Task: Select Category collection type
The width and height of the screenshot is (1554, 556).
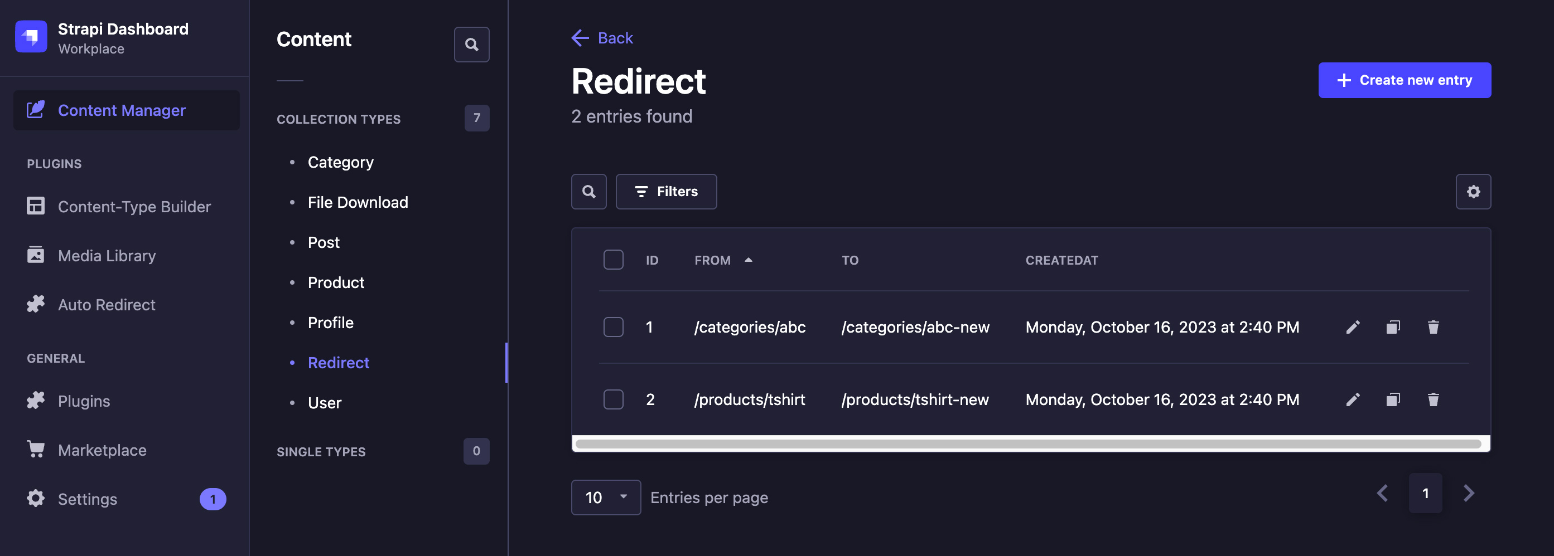Action: click(x=340, y=162)
